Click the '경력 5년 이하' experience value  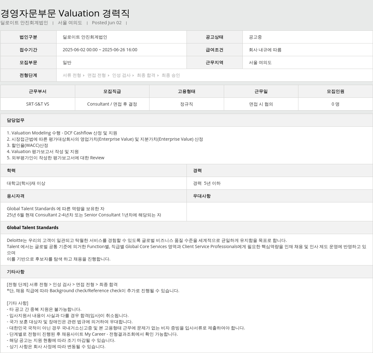point(207,183)
